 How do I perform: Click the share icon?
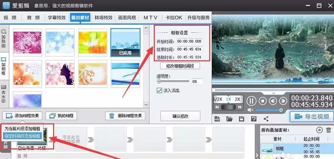(x=266, y=119)
